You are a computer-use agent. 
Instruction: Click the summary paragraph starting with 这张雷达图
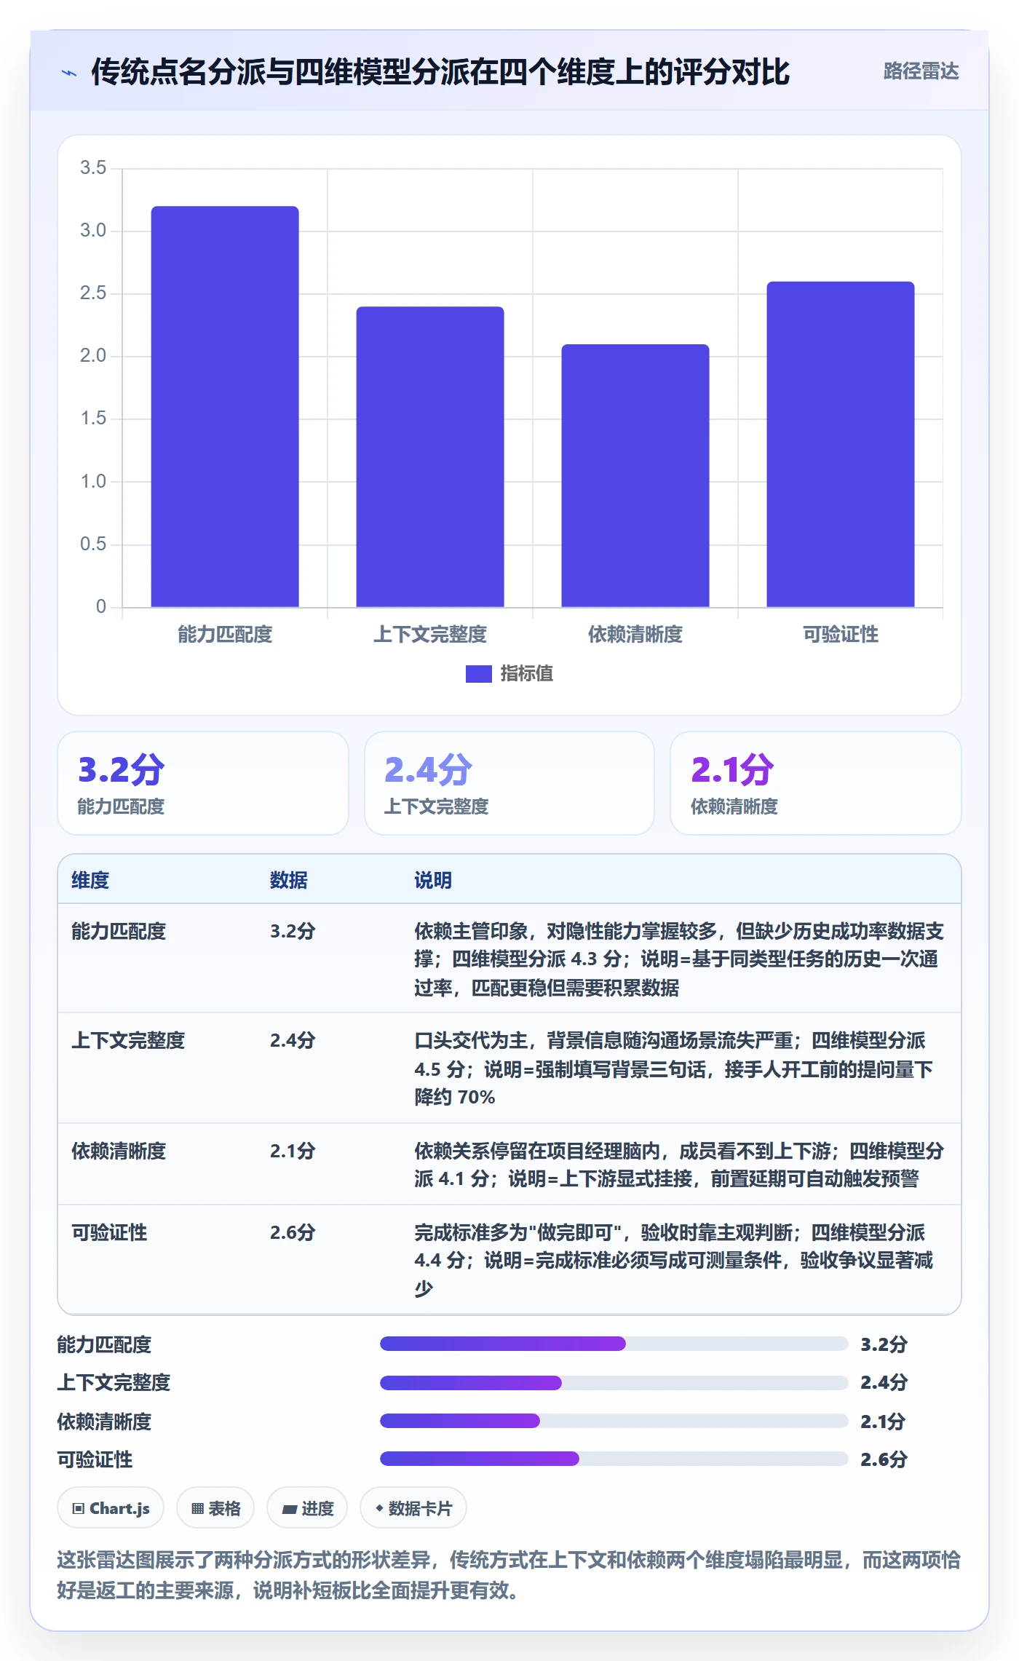(x=509, y=1574)
